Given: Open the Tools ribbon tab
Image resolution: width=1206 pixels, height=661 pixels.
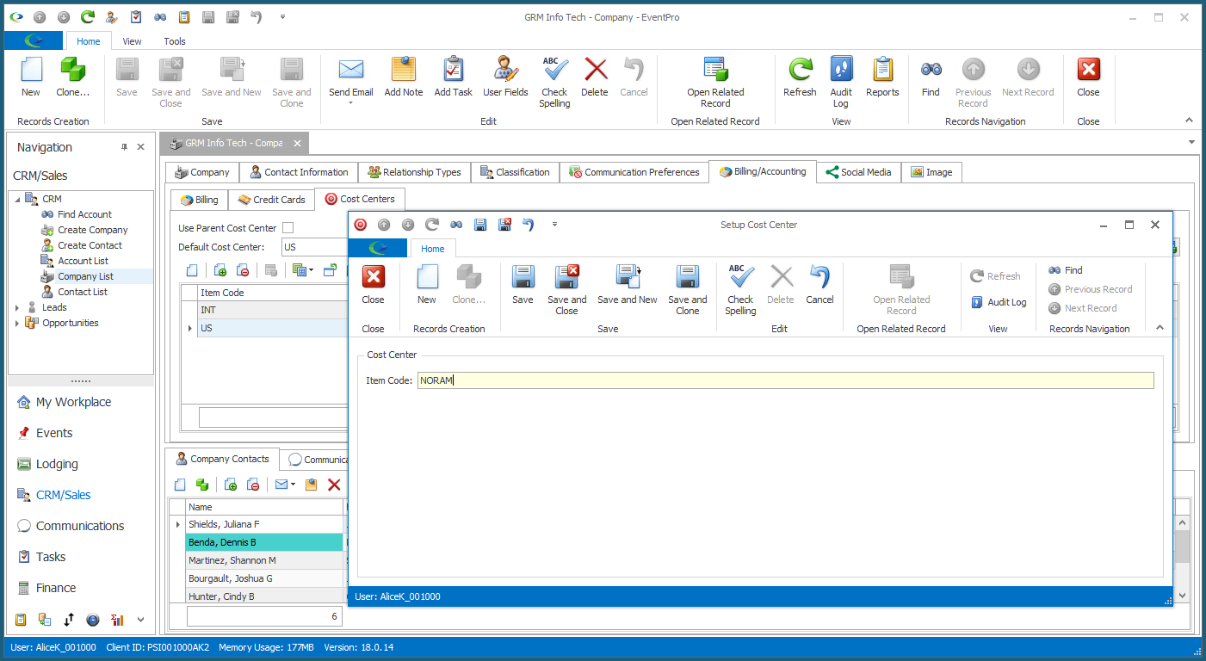Looking at the screenshot, I should (x=175, y=41).
